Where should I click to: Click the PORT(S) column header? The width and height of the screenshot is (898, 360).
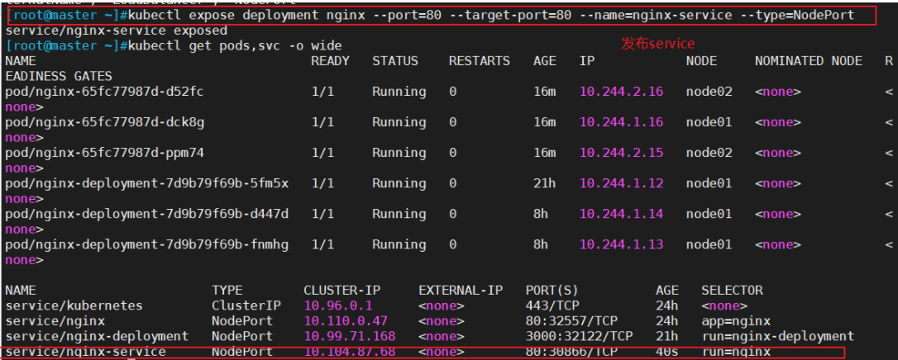552,291
